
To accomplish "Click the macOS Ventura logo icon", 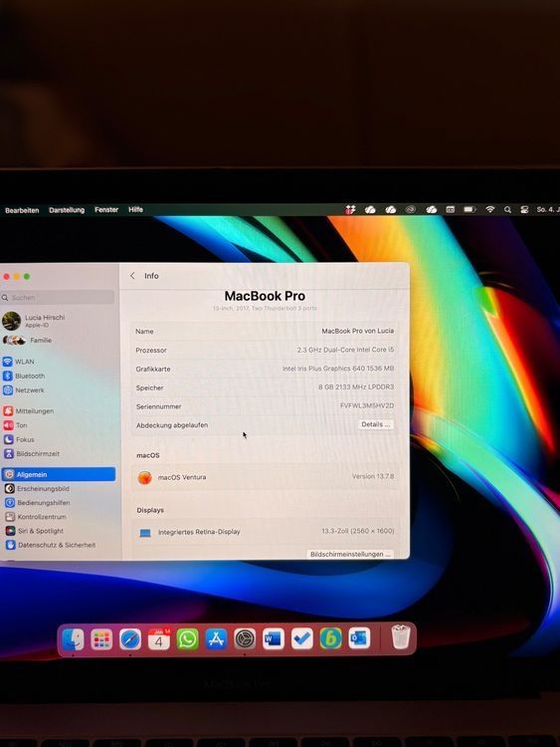I will click(x=144, y=477).
